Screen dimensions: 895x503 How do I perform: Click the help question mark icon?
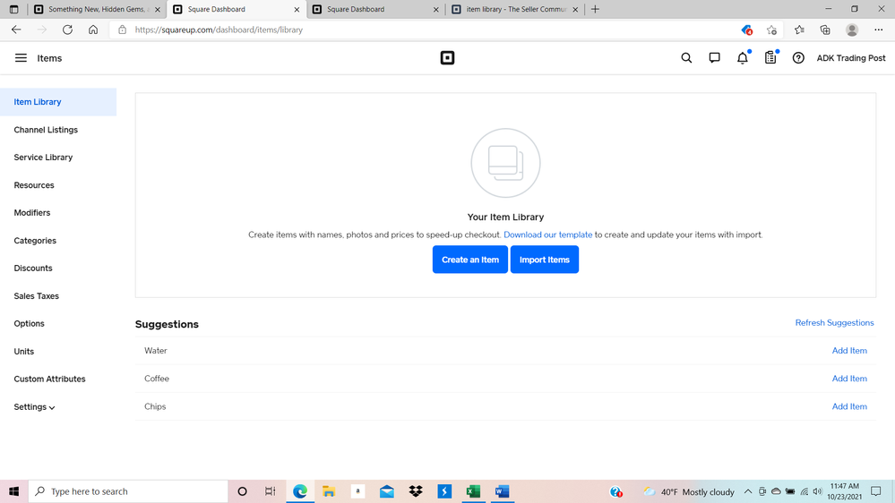click(798, 58)
